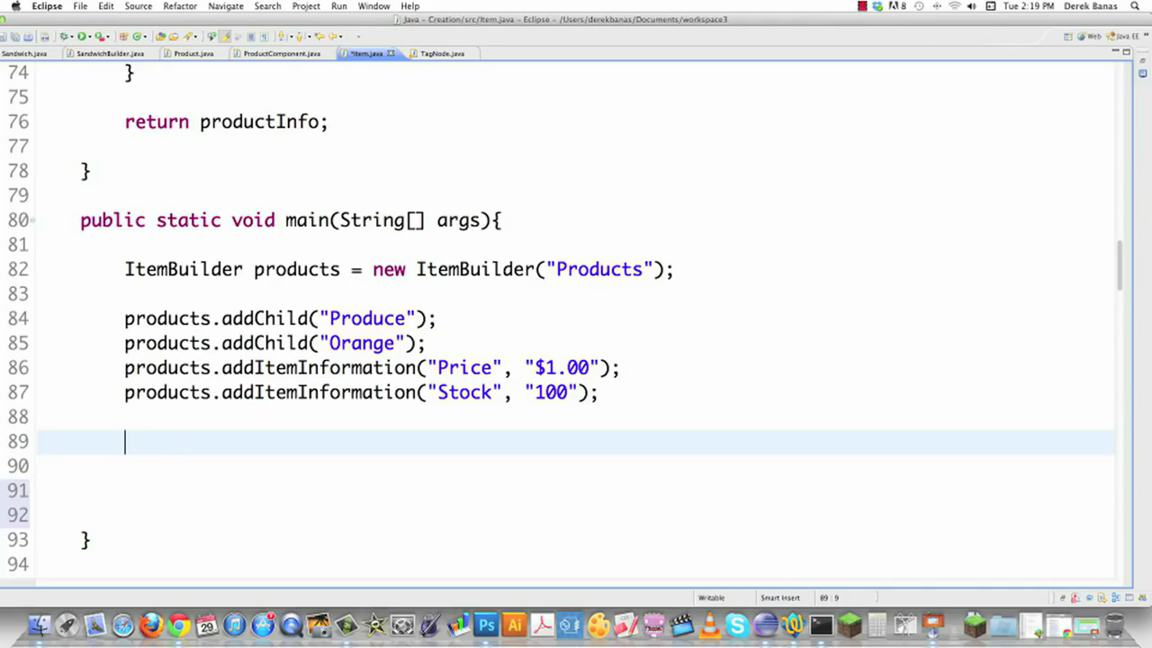Click the "Orange" string on line 85
1152x648 pixels.
[x=362, y=343]
